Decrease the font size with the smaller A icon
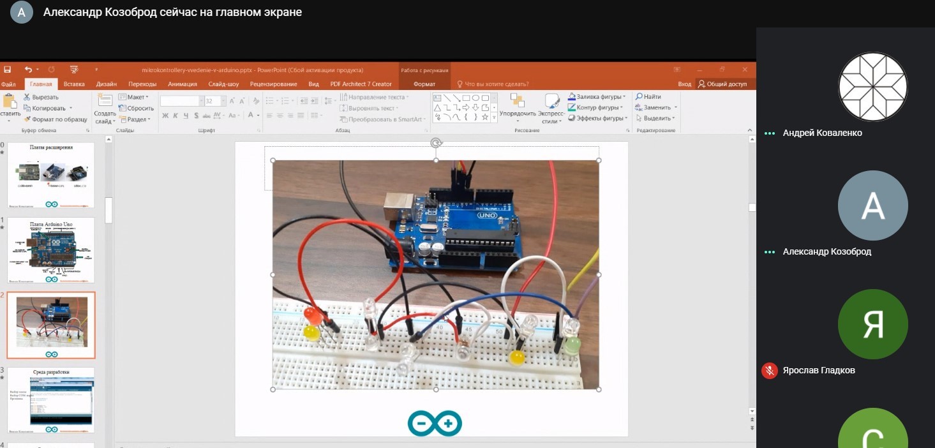The height and width of the screenshot is (448, 935). (242, 101)
